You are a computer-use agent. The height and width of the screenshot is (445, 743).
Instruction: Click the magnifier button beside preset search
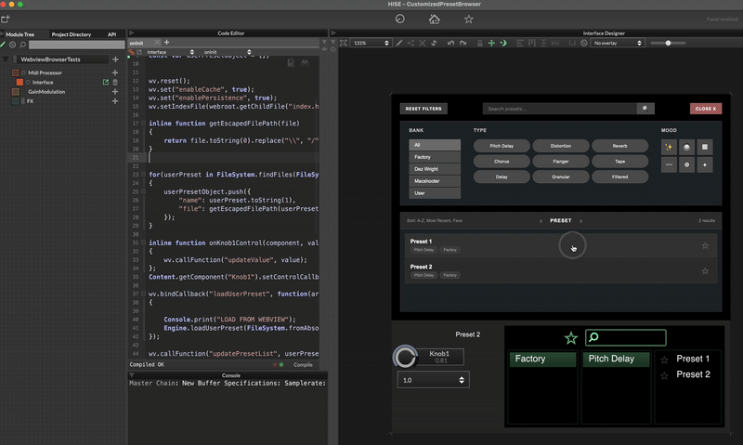(645, 109)
